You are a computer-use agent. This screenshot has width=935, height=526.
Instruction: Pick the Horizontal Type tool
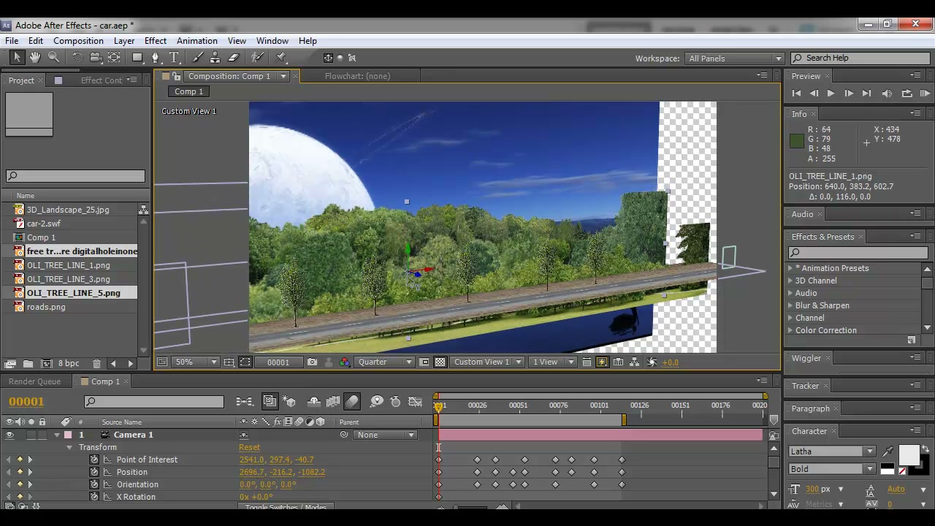point(174,58)
